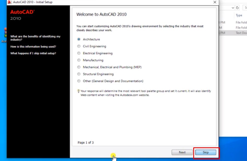This screenshot has height=161, width=247.
Task: Click the AutoCAD icon in the title bar
Action: point(10,2)
